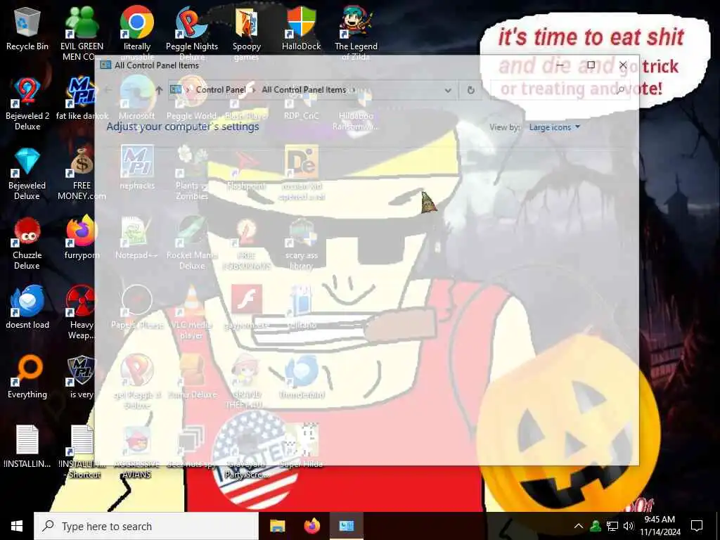Select the Control Panel breadcrumb
This screenshot has width=720, height=540.
(221, 89)
